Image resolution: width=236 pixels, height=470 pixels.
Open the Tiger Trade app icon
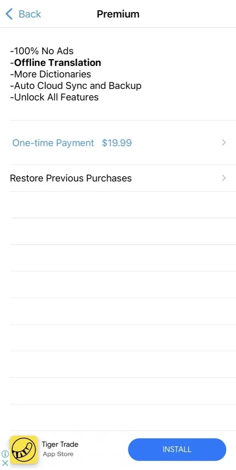[x=24, y=449]
